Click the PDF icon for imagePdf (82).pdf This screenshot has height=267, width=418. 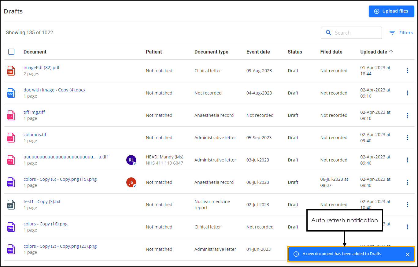(11, 71)
